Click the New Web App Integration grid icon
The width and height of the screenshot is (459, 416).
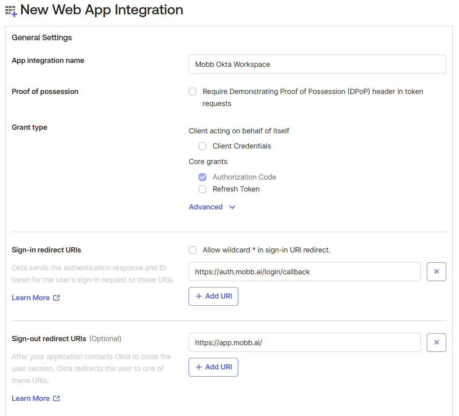point(11,11)
